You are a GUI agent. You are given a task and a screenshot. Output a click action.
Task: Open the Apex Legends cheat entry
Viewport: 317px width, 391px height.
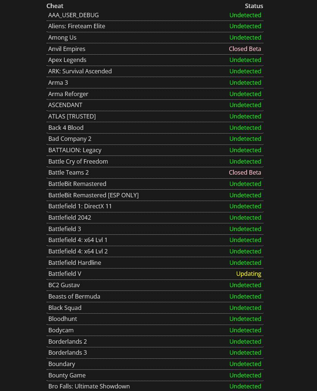pyautogui.click(x=67, y=60)
